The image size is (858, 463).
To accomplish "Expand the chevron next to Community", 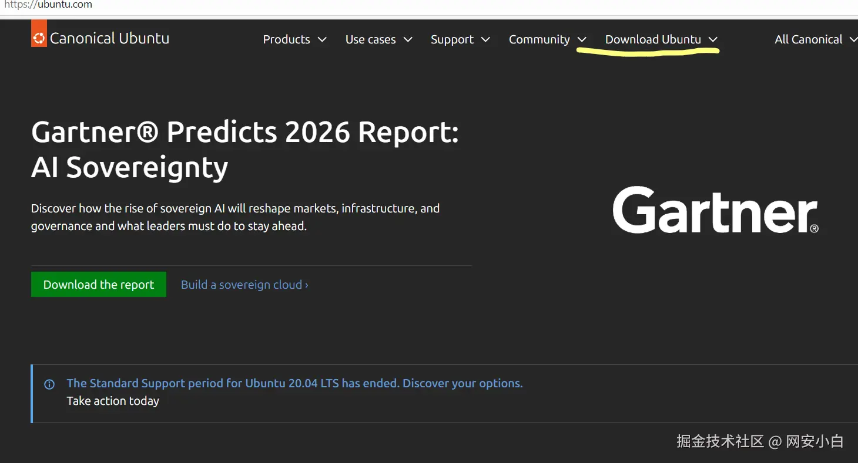I will tap(582, 39).
